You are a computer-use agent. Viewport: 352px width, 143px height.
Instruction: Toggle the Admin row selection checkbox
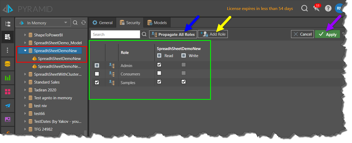tap(97, 65)
